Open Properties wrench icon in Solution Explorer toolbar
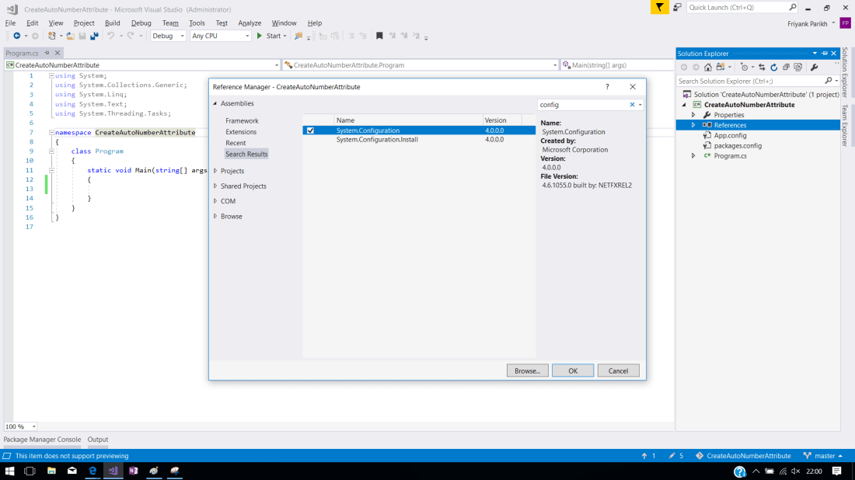The height and width of the screenshot is (480, 855). (814, 68)
